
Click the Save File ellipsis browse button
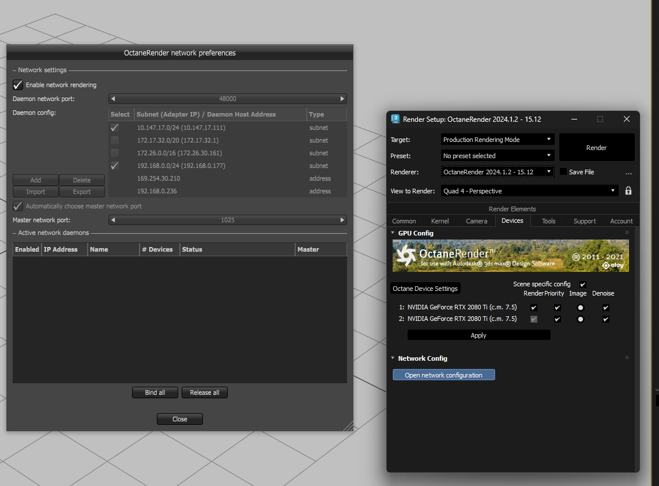(x=628, y=172)
